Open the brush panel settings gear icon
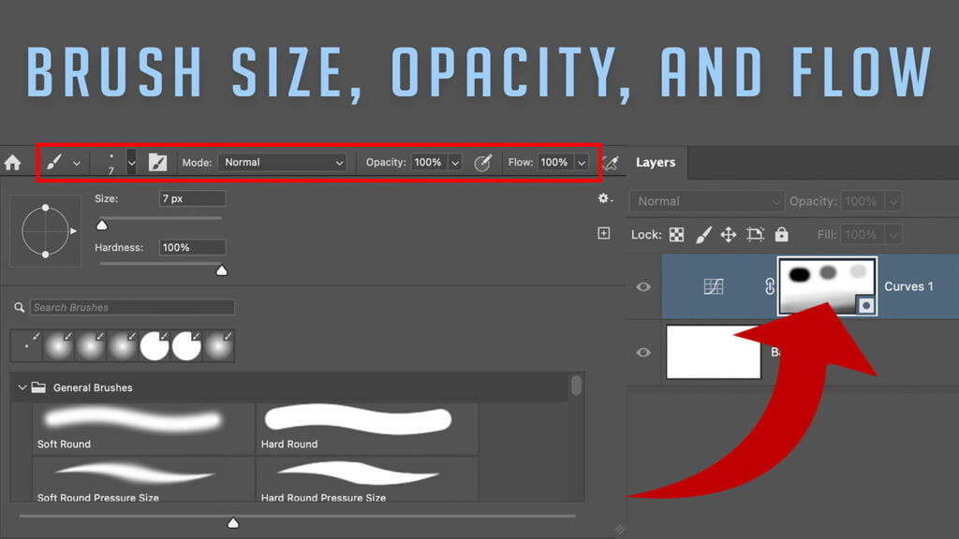The width and height of the screenshot is (959, 539). pyautogui.click(x=604, y=198)
